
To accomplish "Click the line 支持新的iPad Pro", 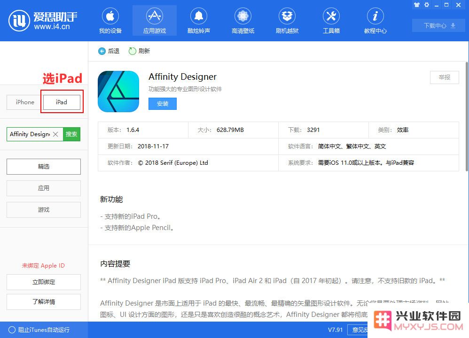I will click(131, 216).
